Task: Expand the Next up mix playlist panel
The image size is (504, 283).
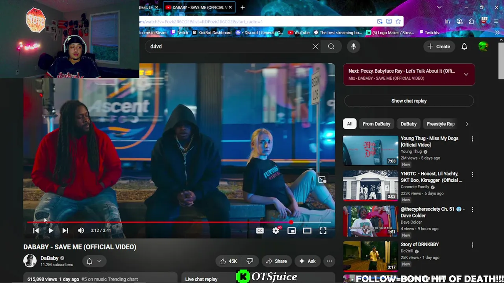Action: pyautogui.click(x=466, y=74)
